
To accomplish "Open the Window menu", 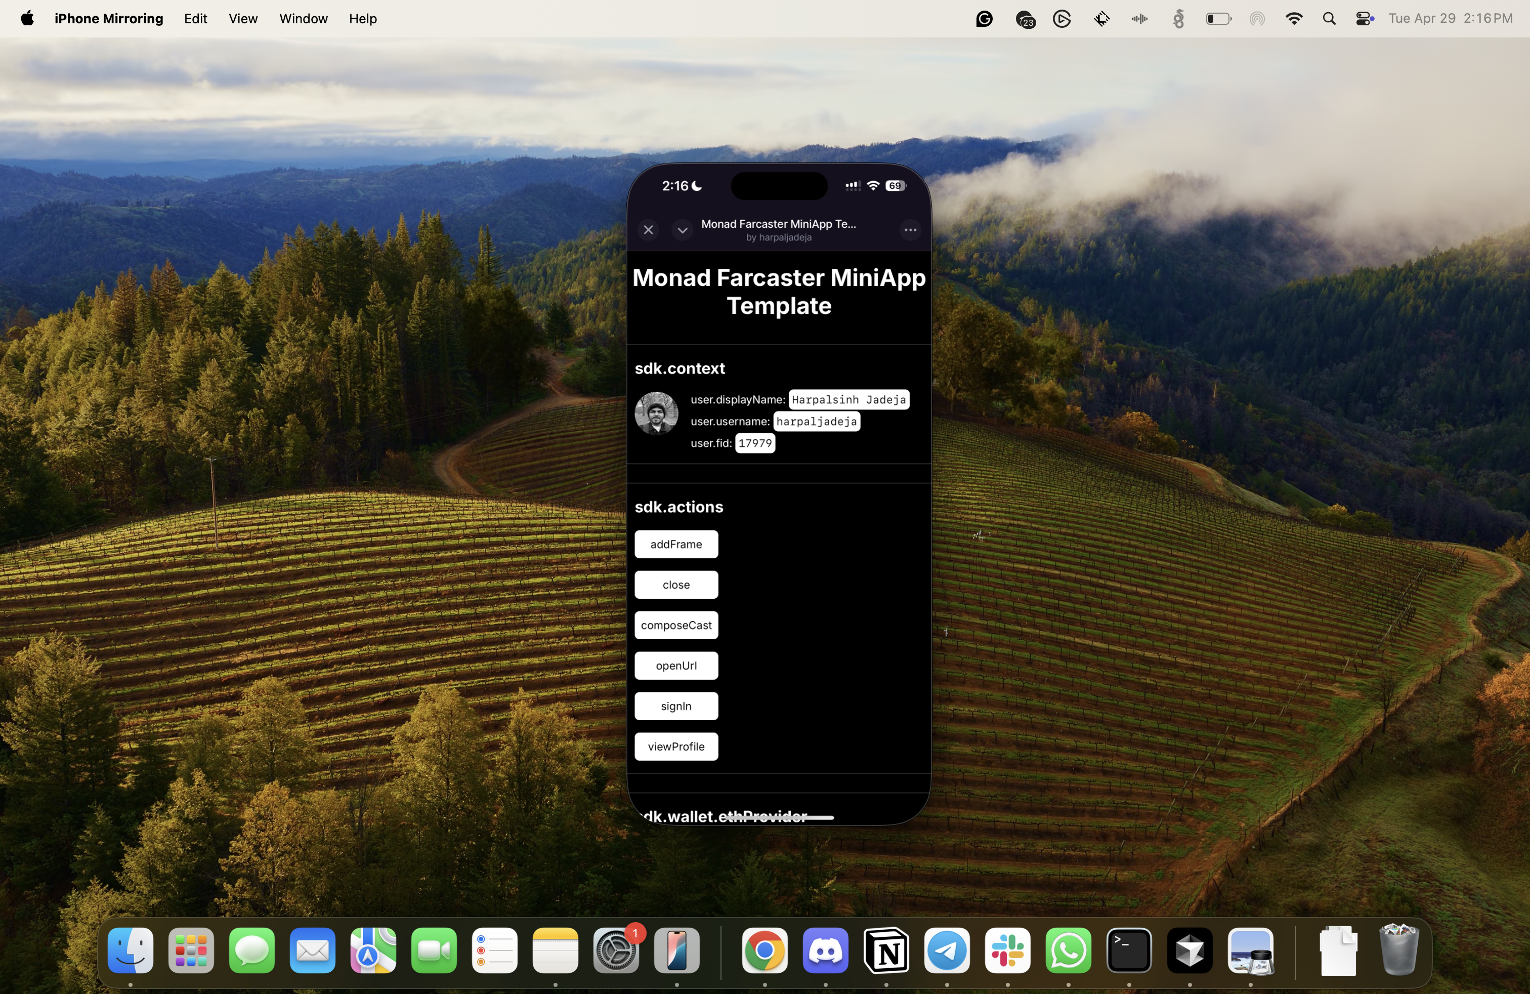I will point(303,18).
